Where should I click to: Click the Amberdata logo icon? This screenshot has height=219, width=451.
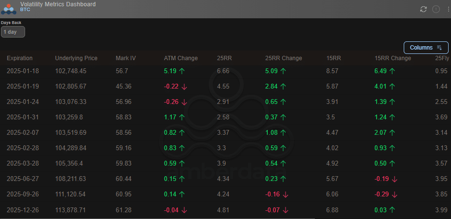[x=9, y=9]
